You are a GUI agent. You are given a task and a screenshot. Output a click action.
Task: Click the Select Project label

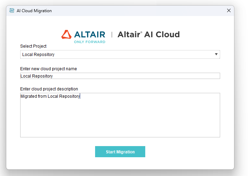click(x=33, y=46)
